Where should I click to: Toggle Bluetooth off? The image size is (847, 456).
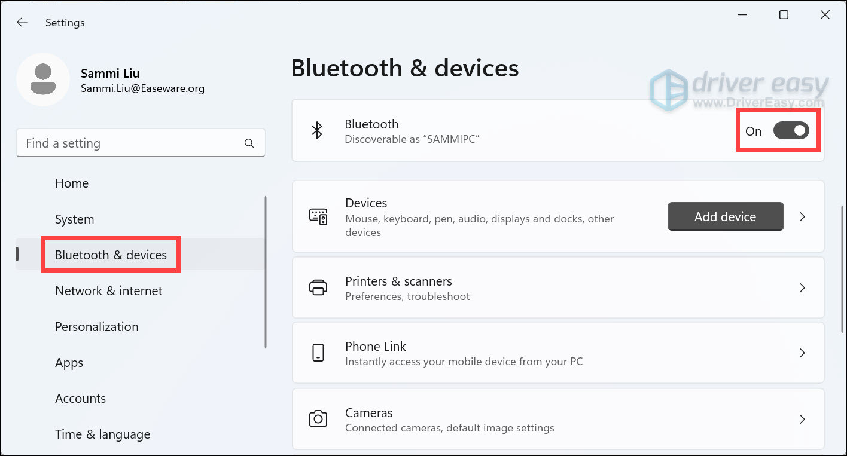(x=791, y=130)
